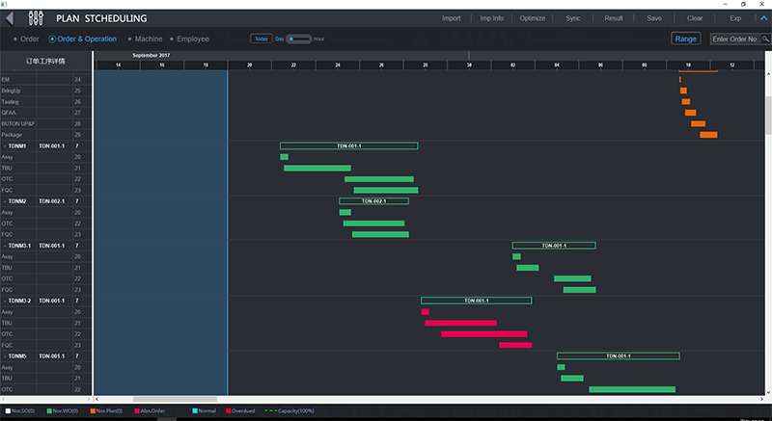Click the Overdued legend icon
The height and width of the screenshot is (421, 772).
click(x=228, y=411)
